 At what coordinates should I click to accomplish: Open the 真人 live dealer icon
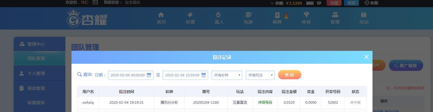(x=219, y=15)
